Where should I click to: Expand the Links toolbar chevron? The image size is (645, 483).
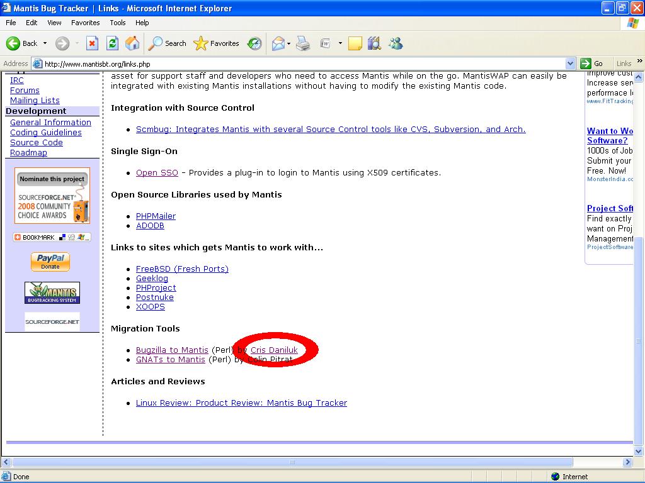tap(639, 62)
